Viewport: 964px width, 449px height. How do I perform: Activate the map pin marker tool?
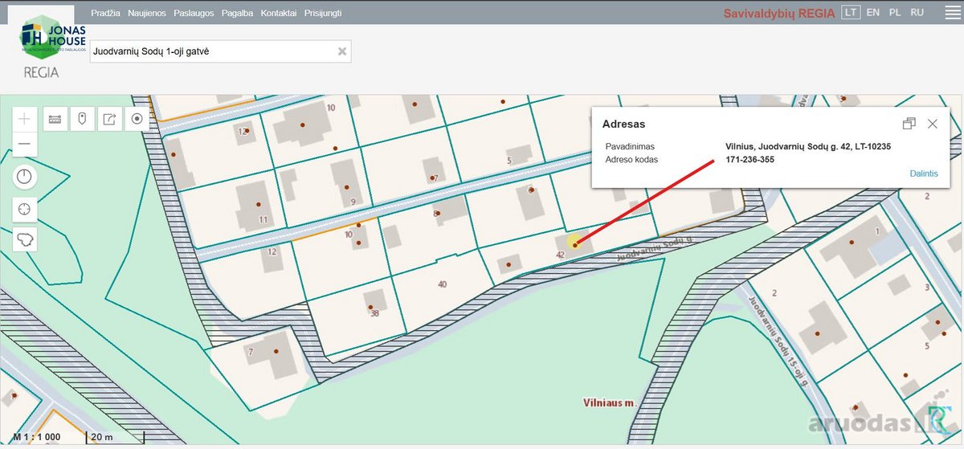82,119
